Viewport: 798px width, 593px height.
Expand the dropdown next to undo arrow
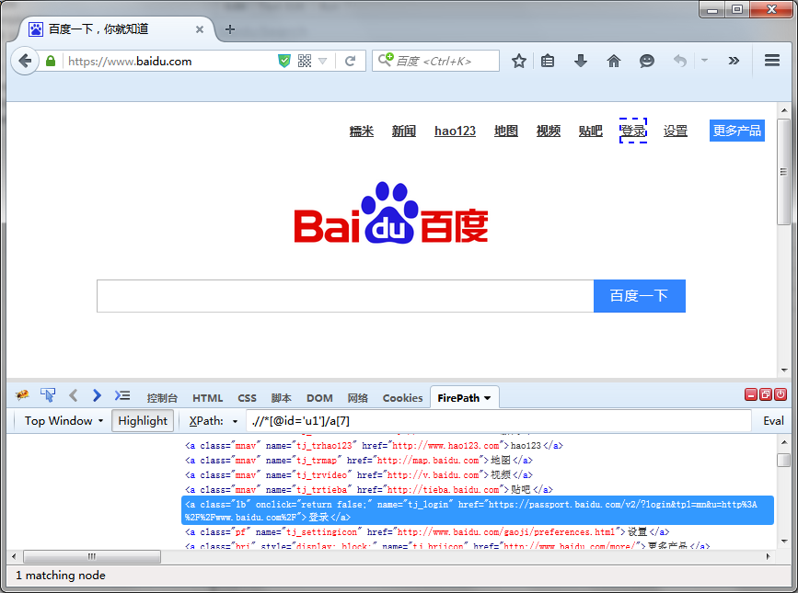[704, 61]
